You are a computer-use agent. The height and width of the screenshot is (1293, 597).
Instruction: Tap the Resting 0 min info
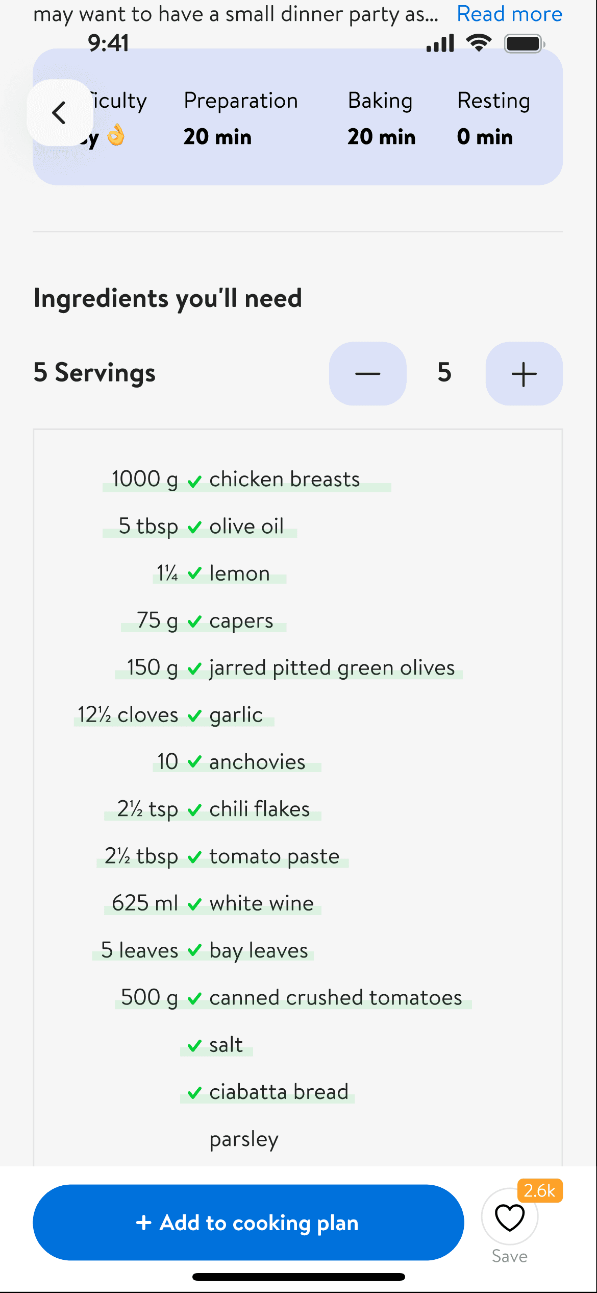tap(493, 118)
